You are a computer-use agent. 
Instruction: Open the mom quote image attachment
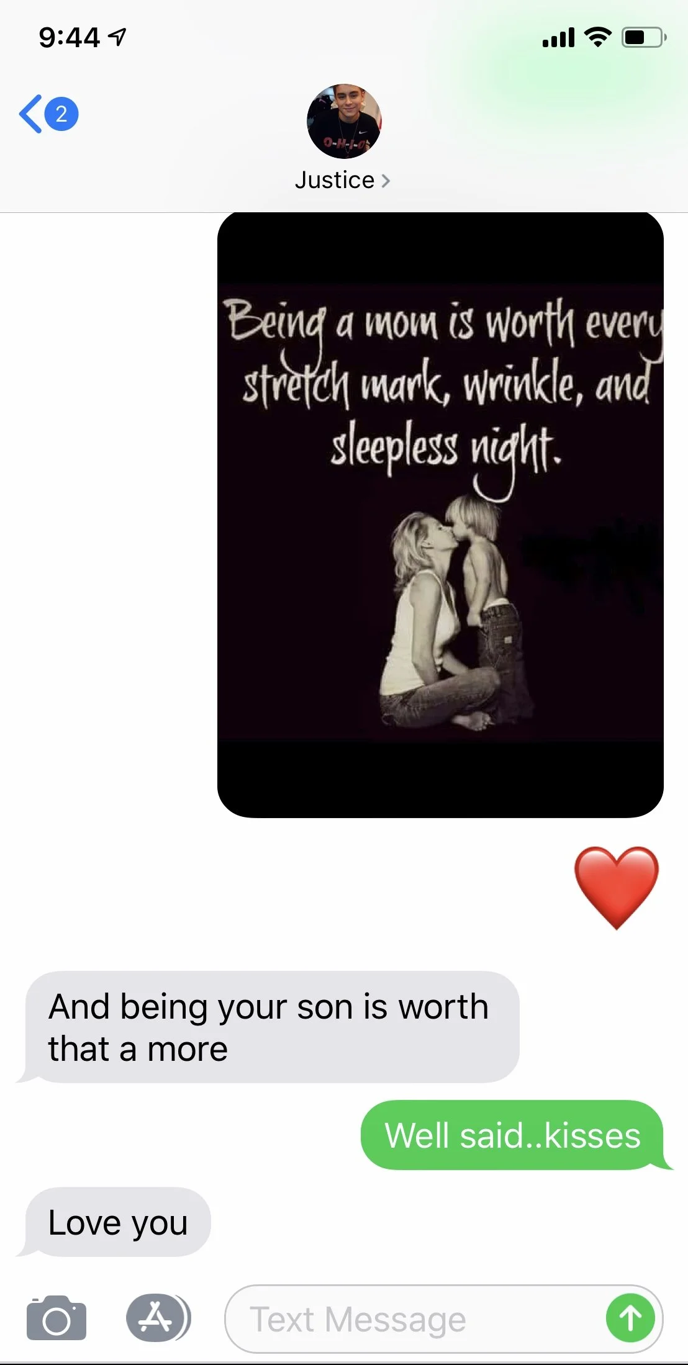coord(440,515)
